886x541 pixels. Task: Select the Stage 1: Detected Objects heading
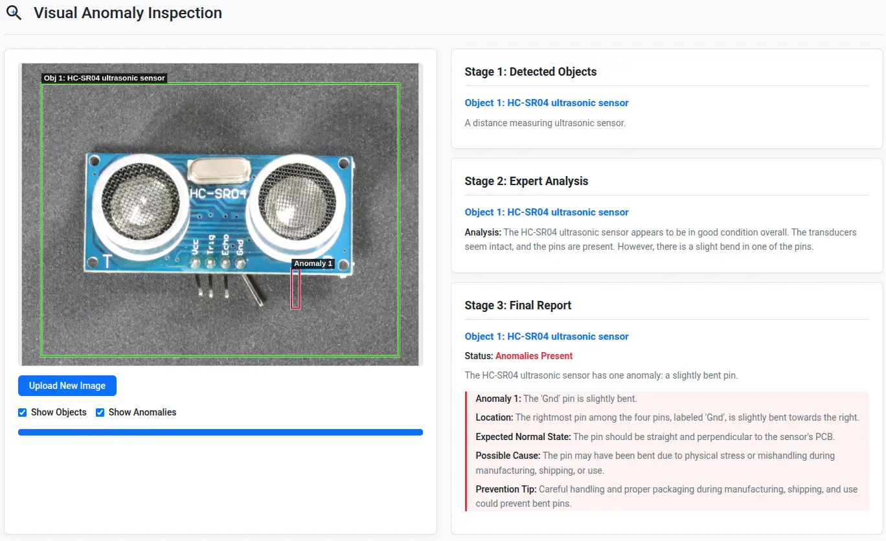530,72
